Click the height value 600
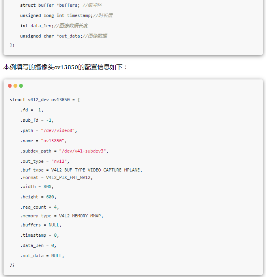 click(50, 197)
